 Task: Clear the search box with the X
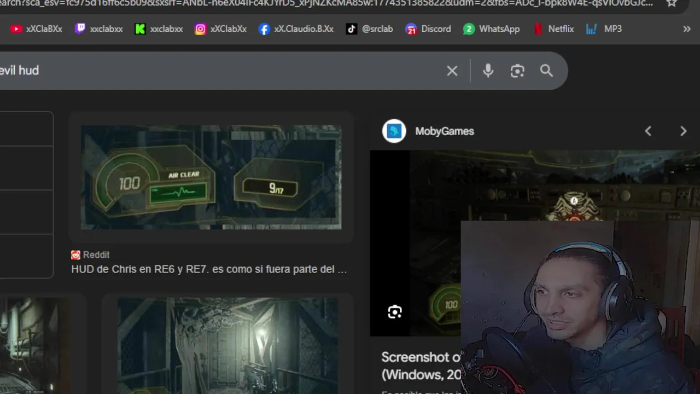pos(452,71)
